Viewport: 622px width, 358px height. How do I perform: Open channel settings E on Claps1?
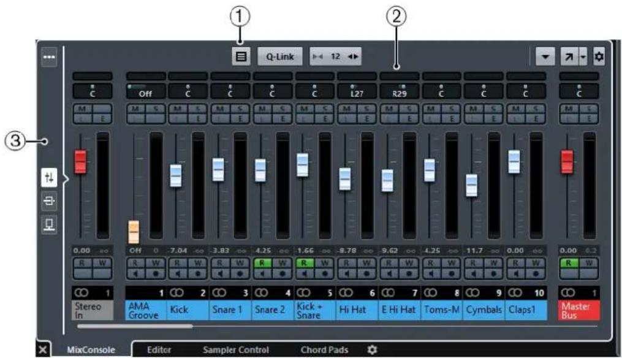(536, 118)
